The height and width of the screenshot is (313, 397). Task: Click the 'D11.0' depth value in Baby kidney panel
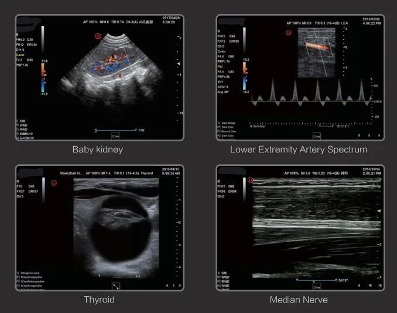point(20,50)
